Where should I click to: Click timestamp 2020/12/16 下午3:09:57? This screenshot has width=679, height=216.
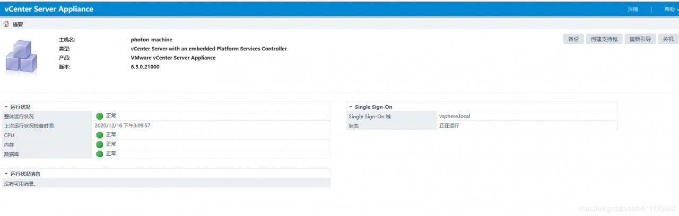(123, 125)
